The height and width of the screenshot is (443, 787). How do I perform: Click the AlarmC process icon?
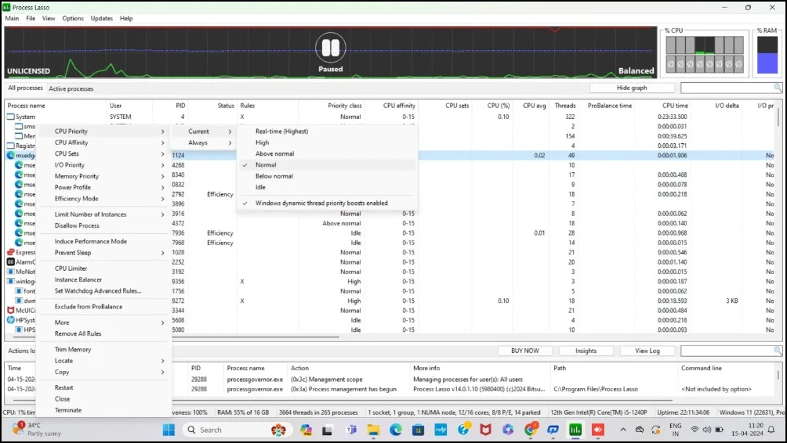tap(10, 262)
